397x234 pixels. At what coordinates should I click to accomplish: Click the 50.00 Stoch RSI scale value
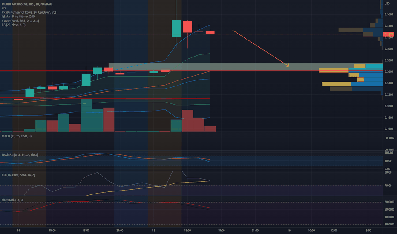(388, 161)
